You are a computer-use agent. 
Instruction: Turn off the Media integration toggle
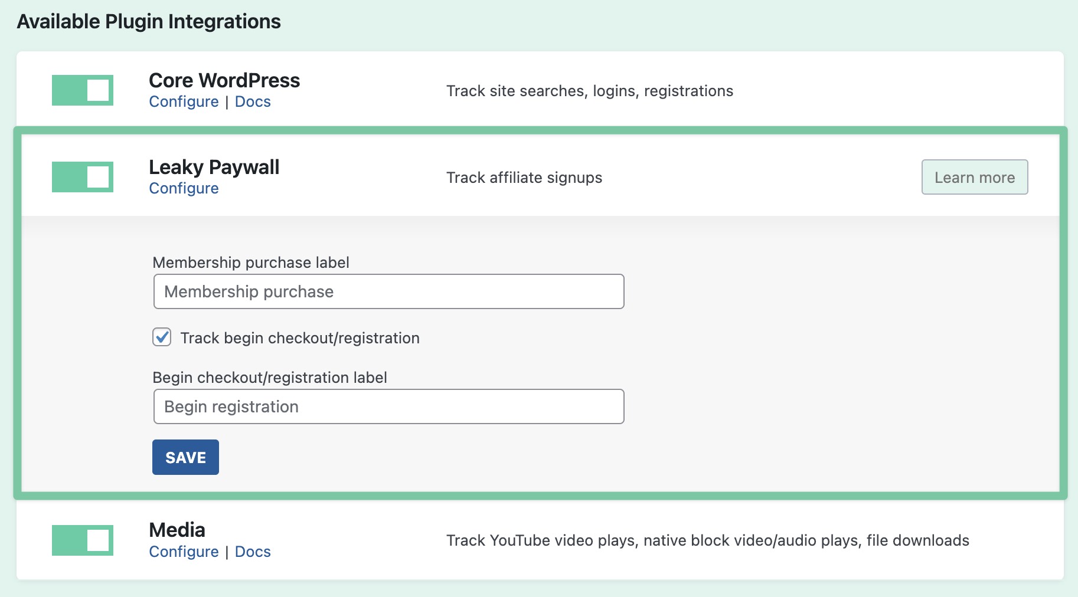(82, 539)
